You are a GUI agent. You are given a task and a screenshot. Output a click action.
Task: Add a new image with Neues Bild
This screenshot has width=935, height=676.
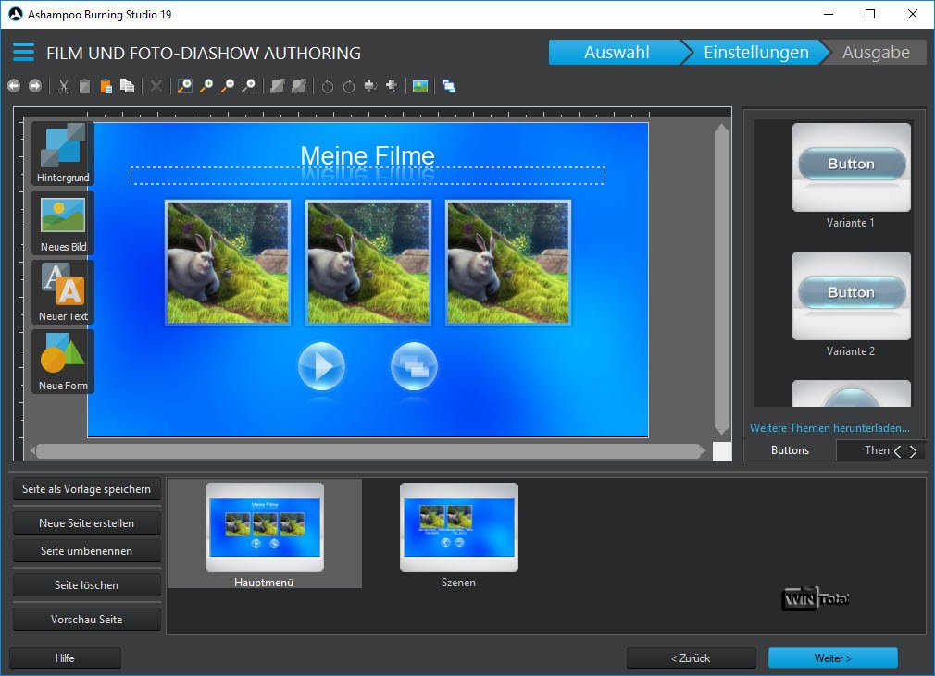pos(63,223)
